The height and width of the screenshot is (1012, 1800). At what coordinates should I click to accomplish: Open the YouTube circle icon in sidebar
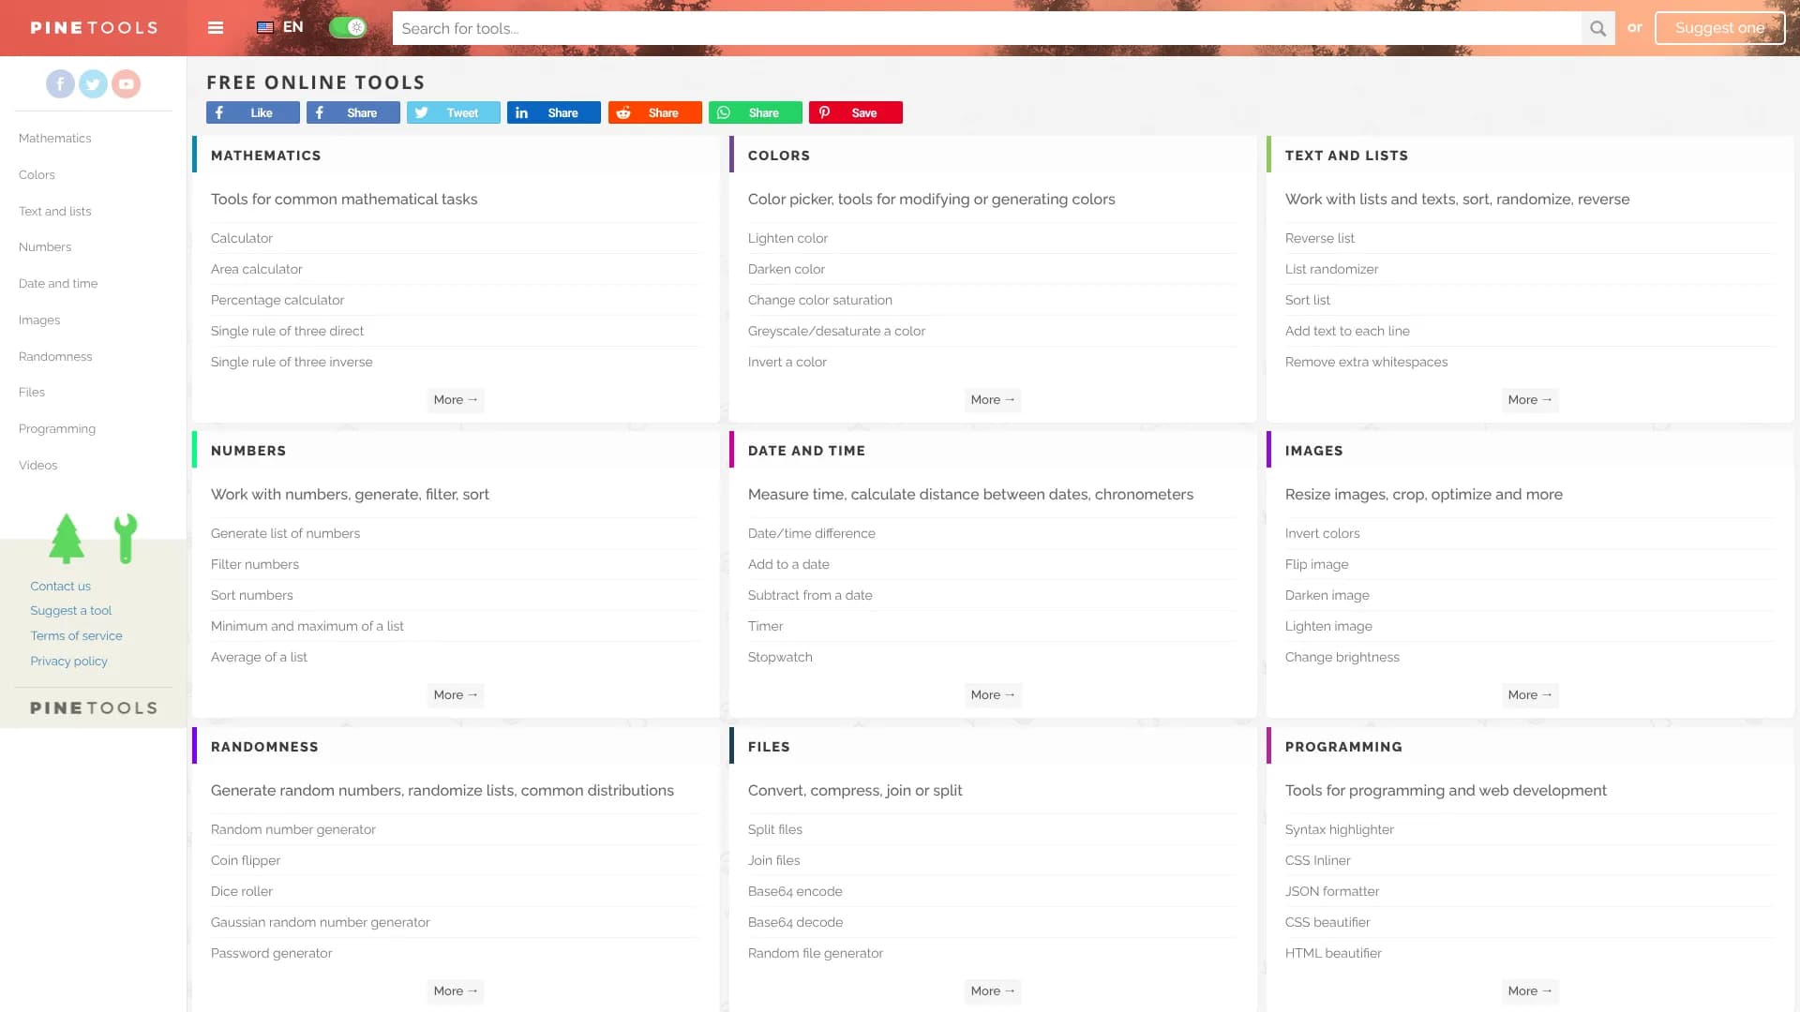(126, 84)
